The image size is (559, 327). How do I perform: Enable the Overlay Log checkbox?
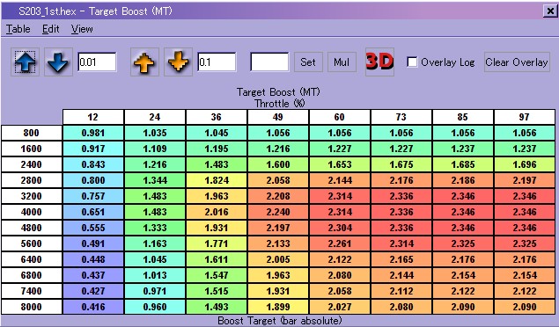[412, 62]
